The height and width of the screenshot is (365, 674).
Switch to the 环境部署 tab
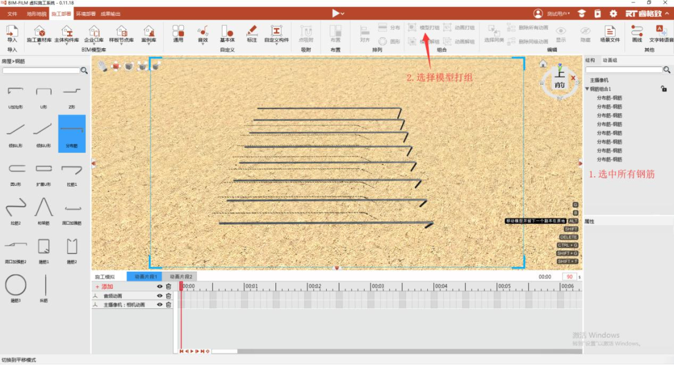86,14
